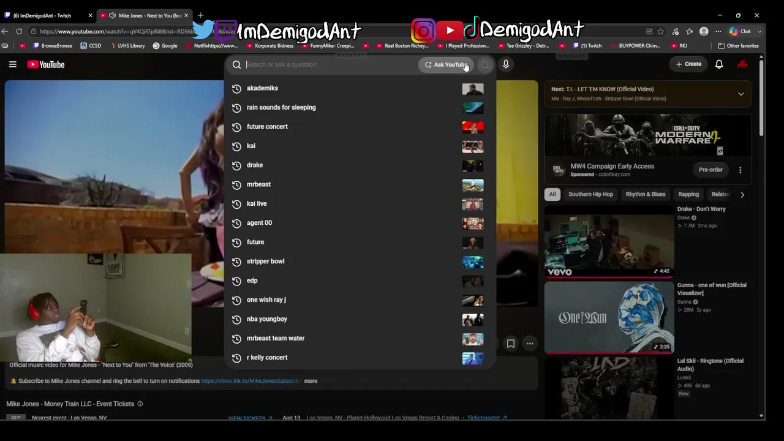Viewport: 784px width, 441px height.
Task: Click the history icon beside 'akademiks'
Action: (236, 88)
